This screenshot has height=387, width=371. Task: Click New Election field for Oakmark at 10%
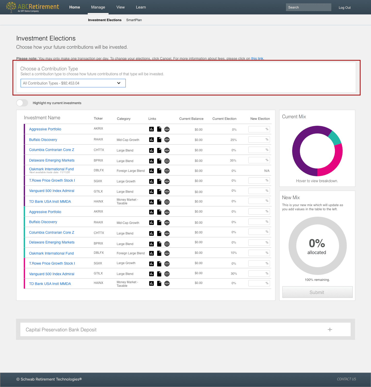point(259,253)
